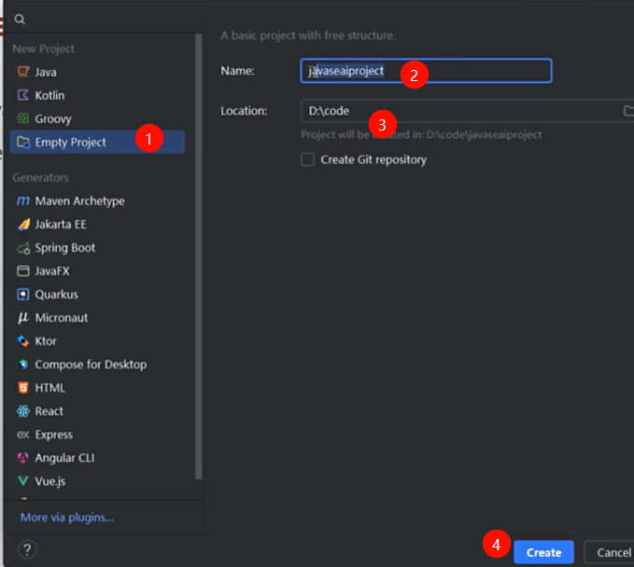
Task: Click the 'Location:' label
Action: click(244, 111)
